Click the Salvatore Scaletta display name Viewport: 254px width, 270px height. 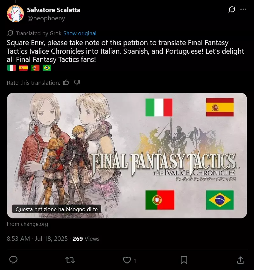[x=54, y=10]
